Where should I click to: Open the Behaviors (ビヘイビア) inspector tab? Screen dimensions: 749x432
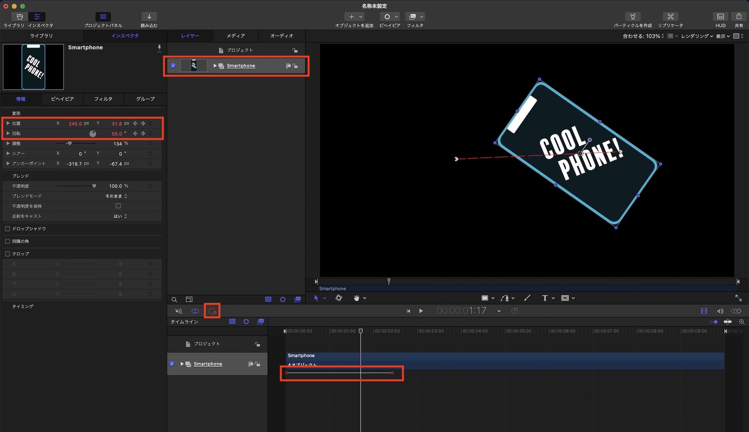click(x=62, y=99)
